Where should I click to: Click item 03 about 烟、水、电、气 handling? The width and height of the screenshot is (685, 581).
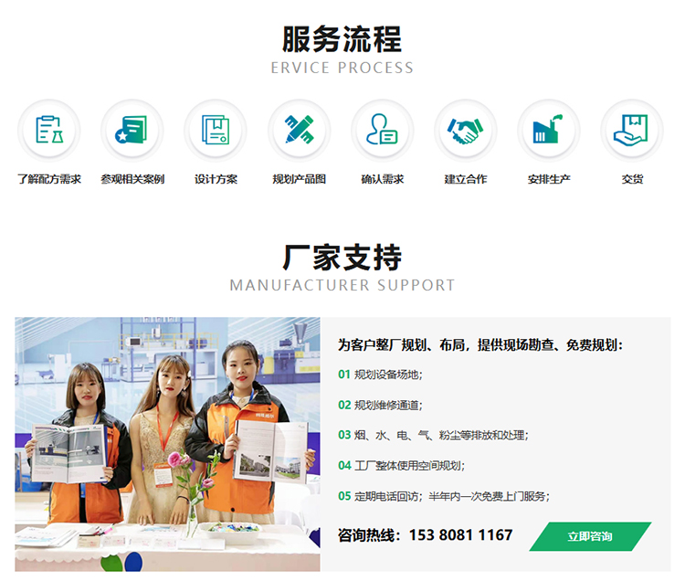click(433, 435)
